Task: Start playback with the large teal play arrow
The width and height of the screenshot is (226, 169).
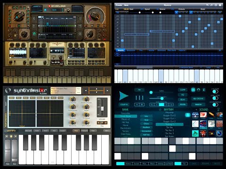Action: pos(123,96)
